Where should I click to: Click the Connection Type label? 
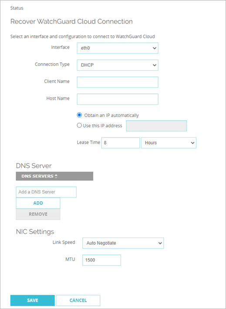click(52, 65)
